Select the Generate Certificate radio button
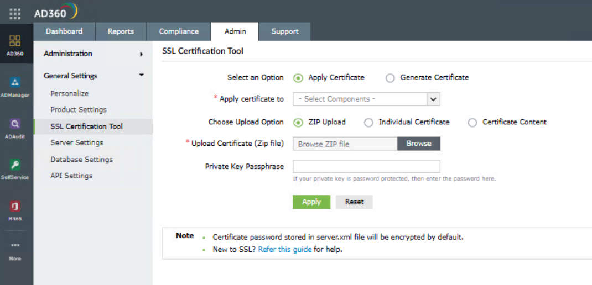The width and height of the screenshot is (592, 285). (391, 78)
